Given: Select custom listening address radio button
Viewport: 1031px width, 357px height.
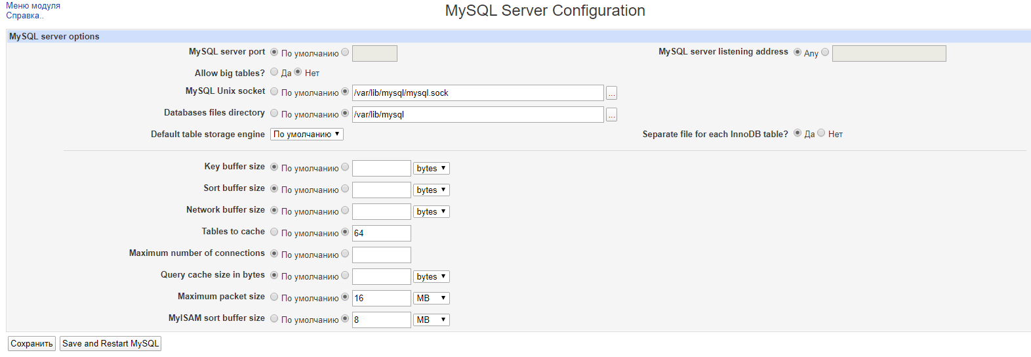Looking at the screenshot, I should [825, 52].
